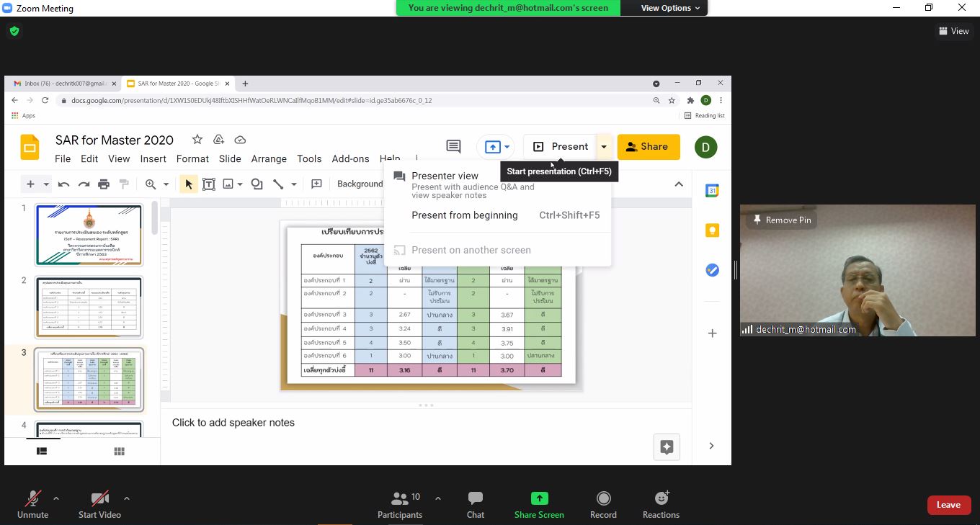Click the cloud saved status icon
Viewport: 980px width, 525px height.
240,140
